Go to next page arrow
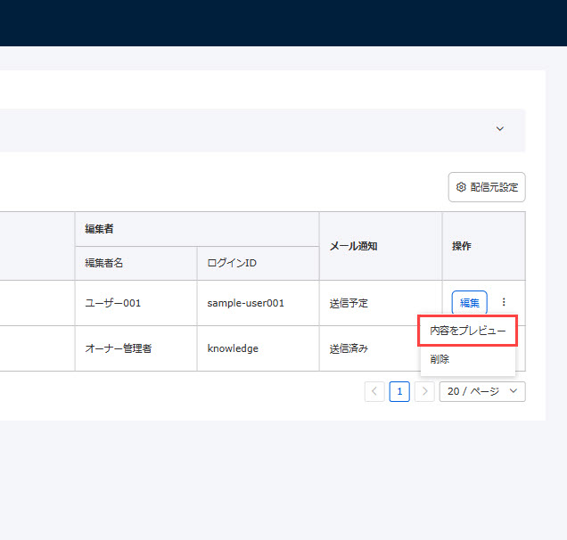The width and height of the screenshot is (567, 540). [x=424, y=392]
